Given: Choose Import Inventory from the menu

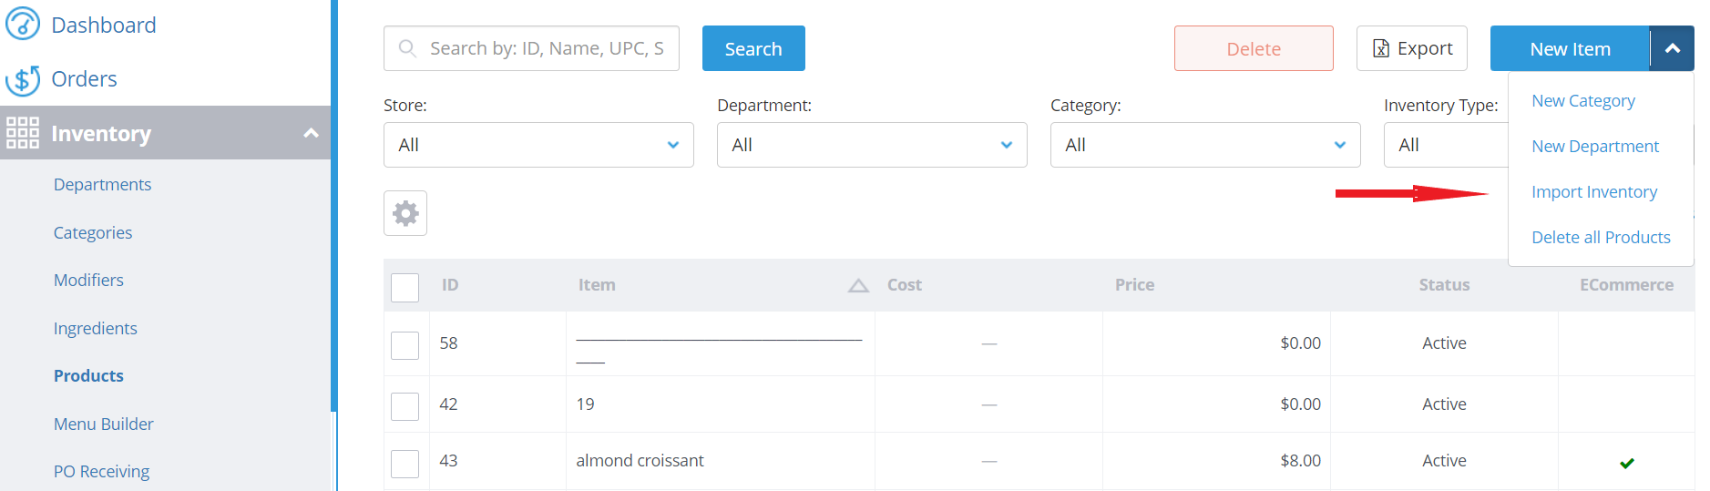Looking at the screenshot, I should (x=1594, y=192).
